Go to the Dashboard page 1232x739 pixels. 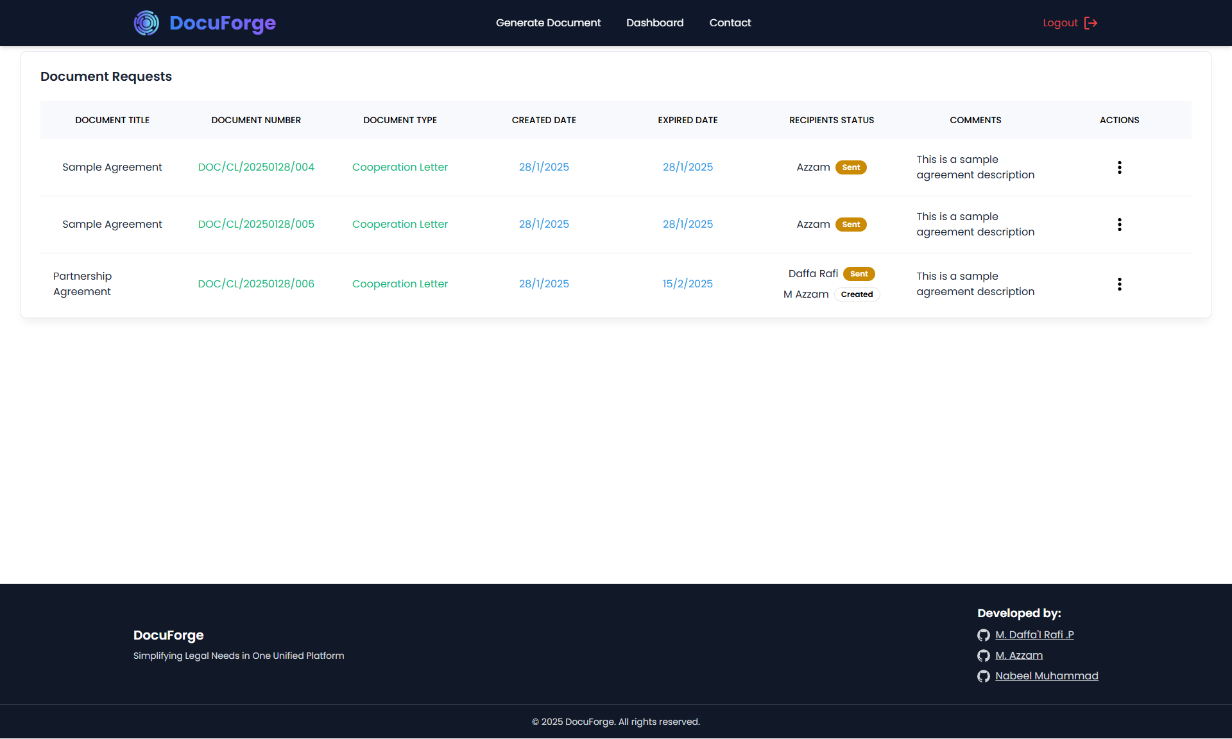(654, 23)
